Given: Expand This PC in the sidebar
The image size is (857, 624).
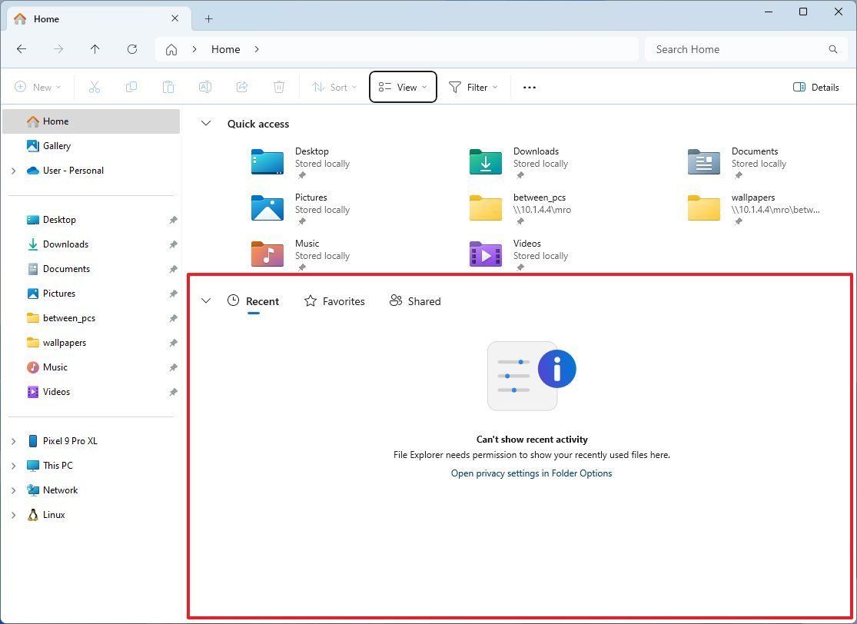Looking at the screenshot, I should click(13, 465).
